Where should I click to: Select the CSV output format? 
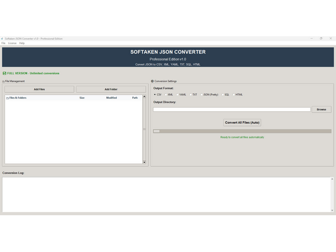[157, 94]
